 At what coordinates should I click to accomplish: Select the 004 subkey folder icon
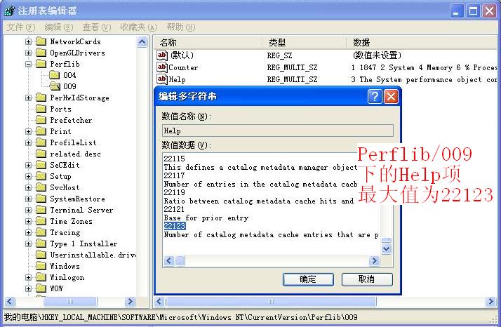55,75
